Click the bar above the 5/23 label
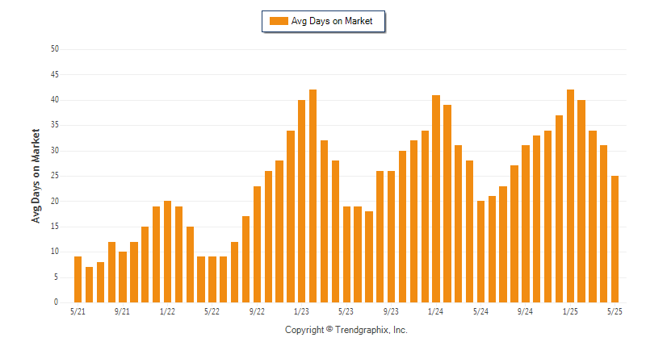The width and height of the screenshot is (646, 350). coord(346,255)
